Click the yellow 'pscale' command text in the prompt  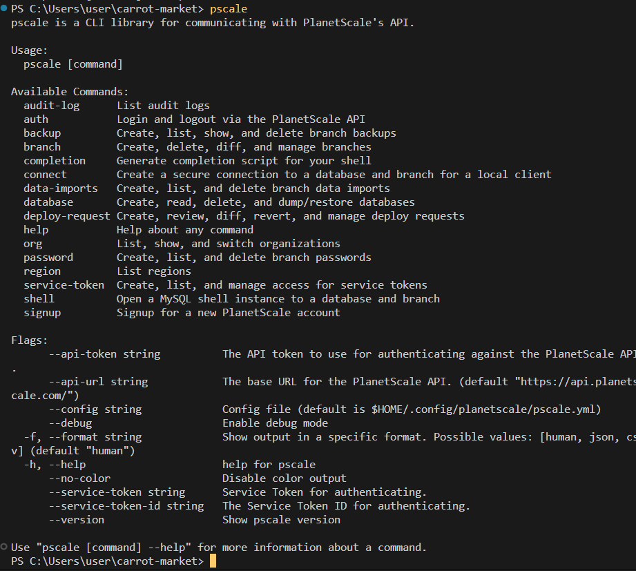pyautogui.click(x=229, y=9)
